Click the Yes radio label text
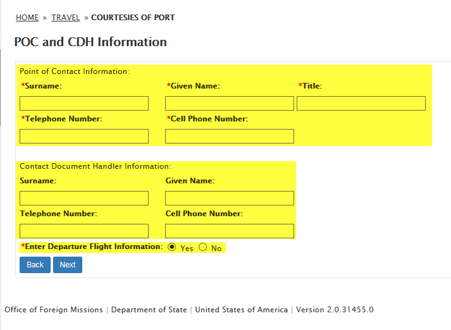Screen dimensions: 451x330 (187, 248)
